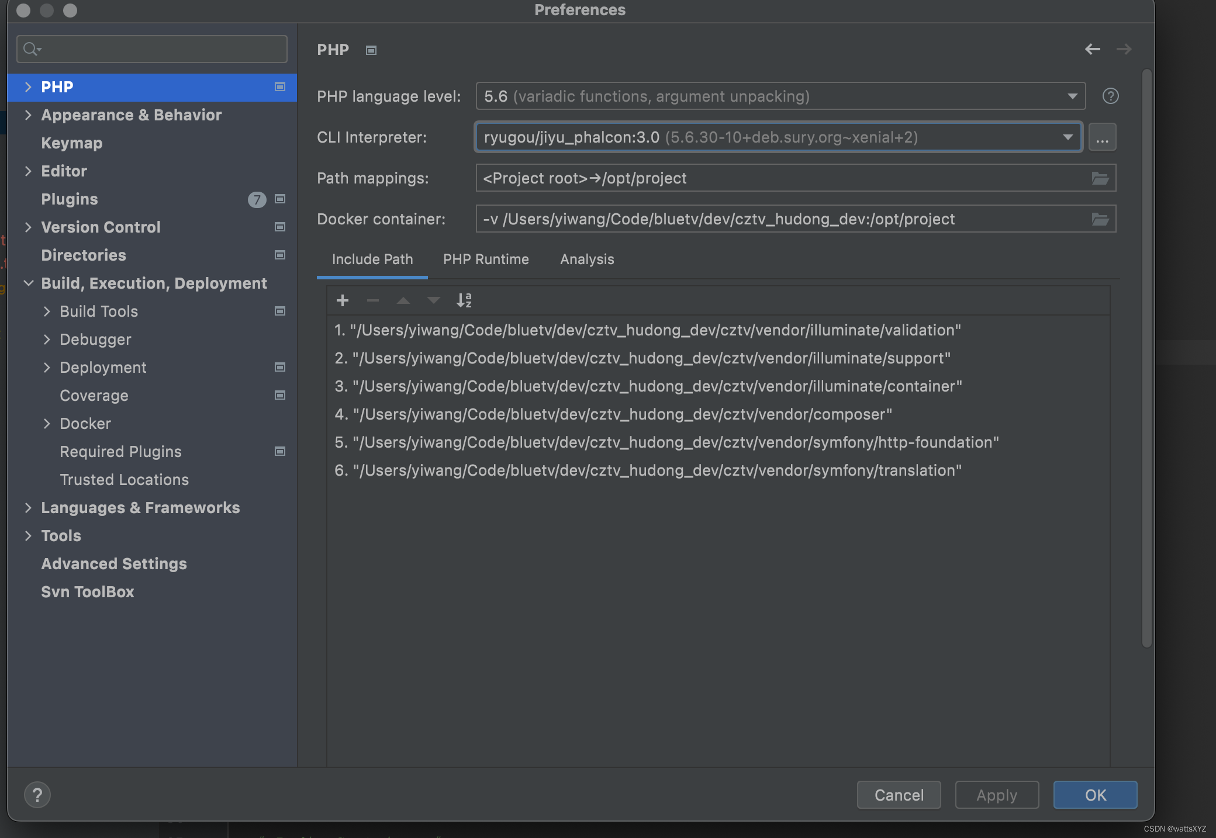Image resolution: width=1216 pixels, height=838 pixels.
Task: Click the Apply button
Action: click(x=997, y=795)
